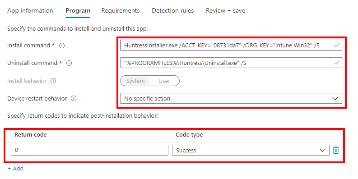Click into the Uninstall command text field
Viewport: 358px width, 179px height.
[231, 63]
